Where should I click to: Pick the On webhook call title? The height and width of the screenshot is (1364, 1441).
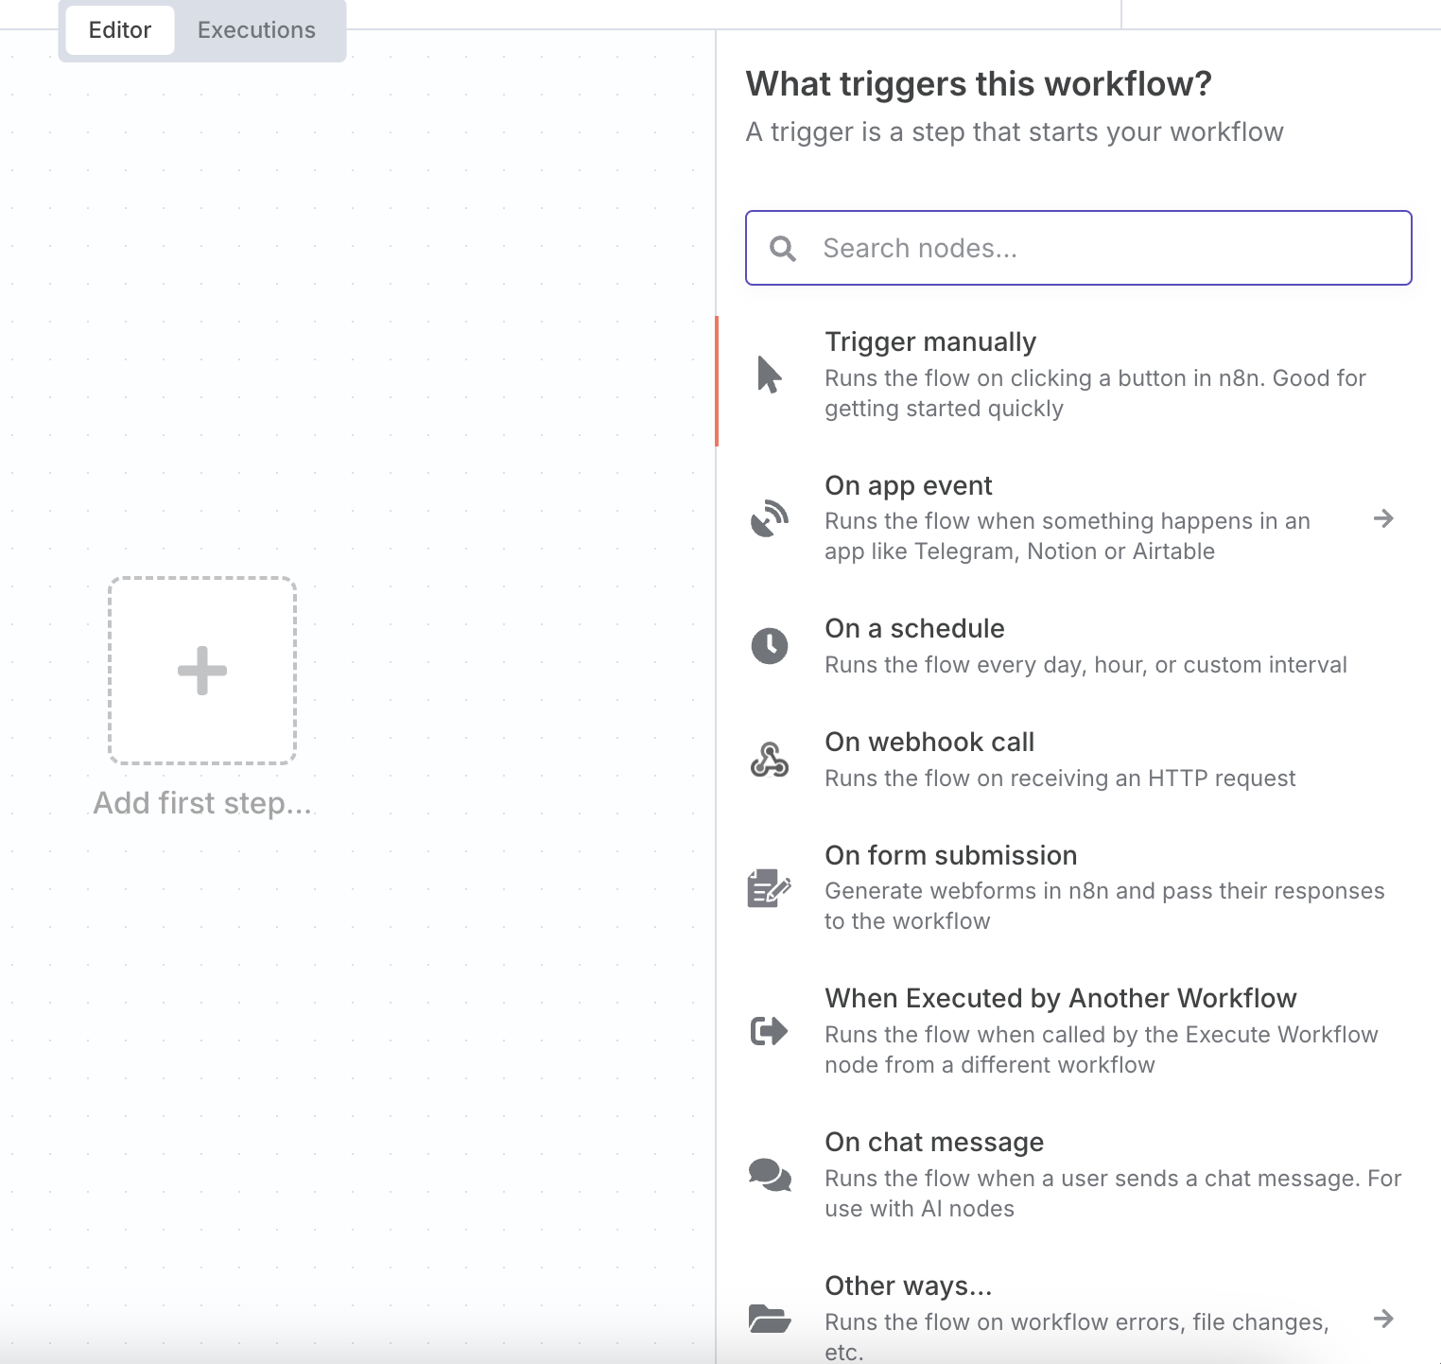(929, 742)
